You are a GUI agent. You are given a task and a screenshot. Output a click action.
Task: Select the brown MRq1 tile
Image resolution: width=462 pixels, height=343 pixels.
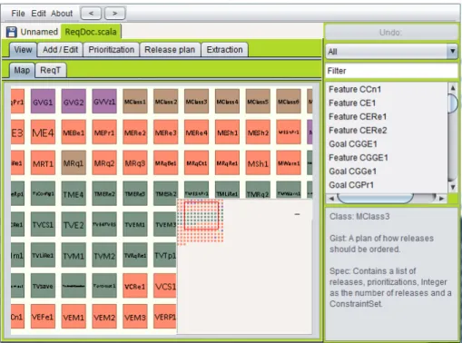point(74,163)
